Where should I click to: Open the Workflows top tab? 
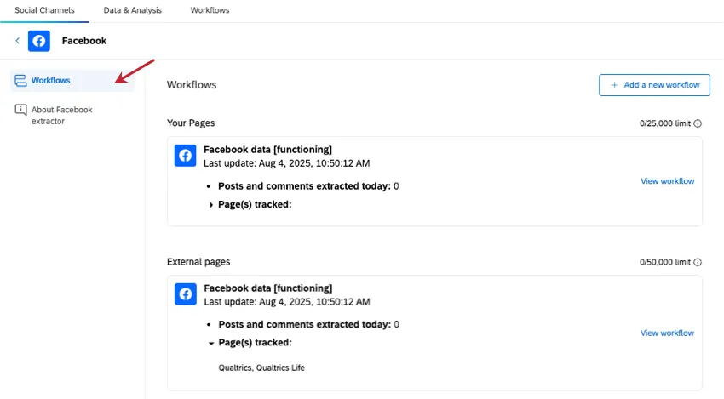coord(210,10)
